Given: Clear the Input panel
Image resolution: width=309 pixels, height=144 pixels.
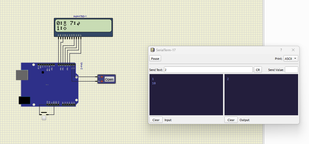Looking at the screenshot, I should tap(156, 120).
